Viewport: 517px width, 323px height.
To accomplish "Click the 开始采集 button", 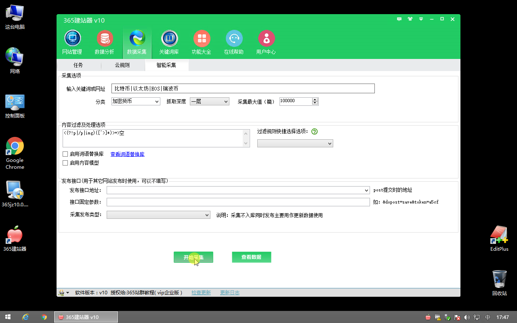I will click(x=193, y=257).
